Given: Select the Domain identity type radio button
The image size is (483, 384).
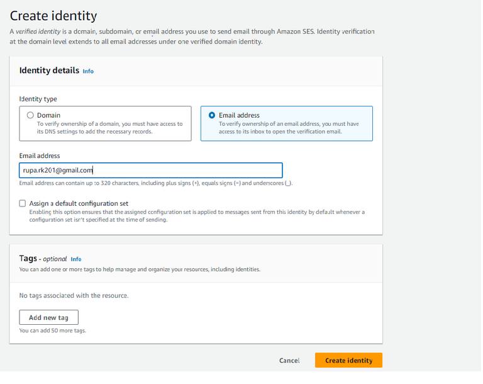Looking at the screenshot, I should click(30, 115).
